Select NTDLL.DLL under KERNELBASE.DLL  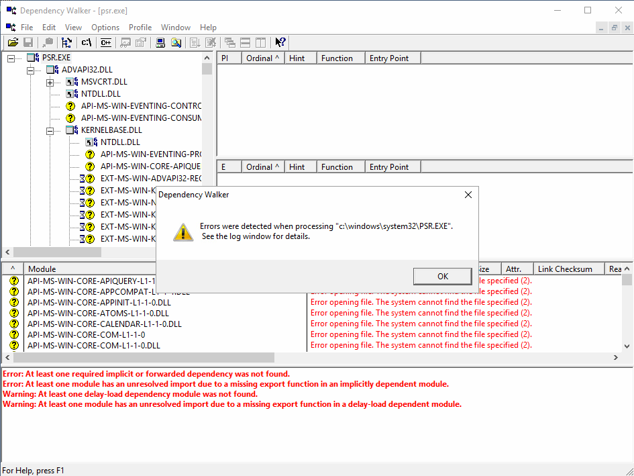pyautogui.click(x=120, y=142)
